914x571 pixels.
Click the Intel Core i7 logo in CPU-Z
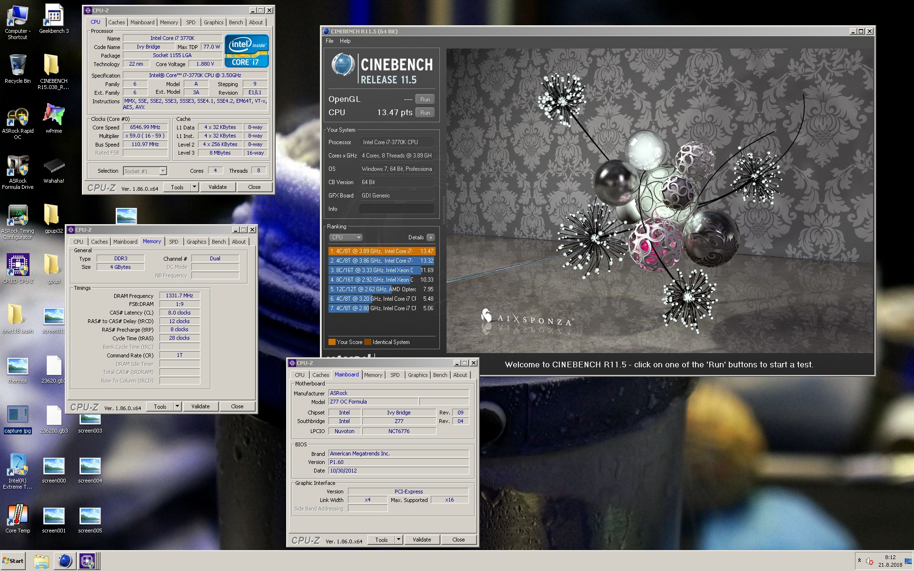pos(246,51)
